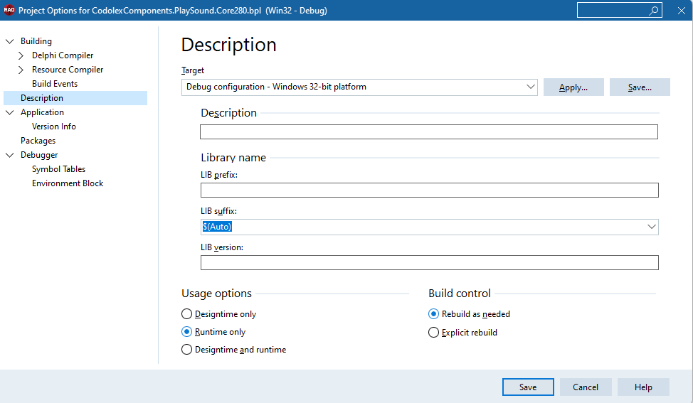
Task: Click the bottom Save button
Action: pyautogui.click(x=528, y=387)
